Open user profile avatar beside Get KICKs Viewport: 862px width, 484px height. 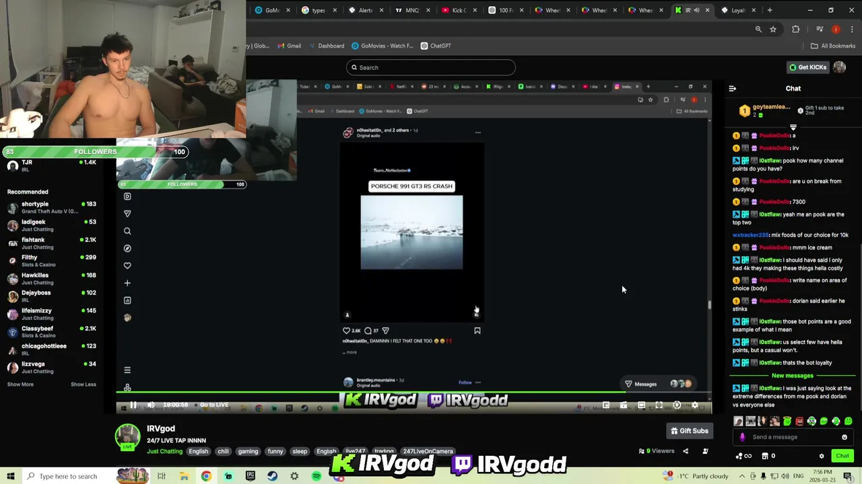point(839,67)
